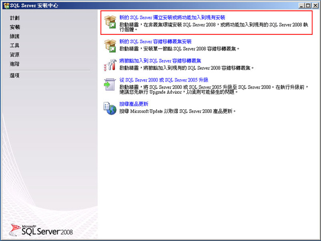Open the 搜尋產品更新 link
Screen dimensions: 321x241
(134, 104)
